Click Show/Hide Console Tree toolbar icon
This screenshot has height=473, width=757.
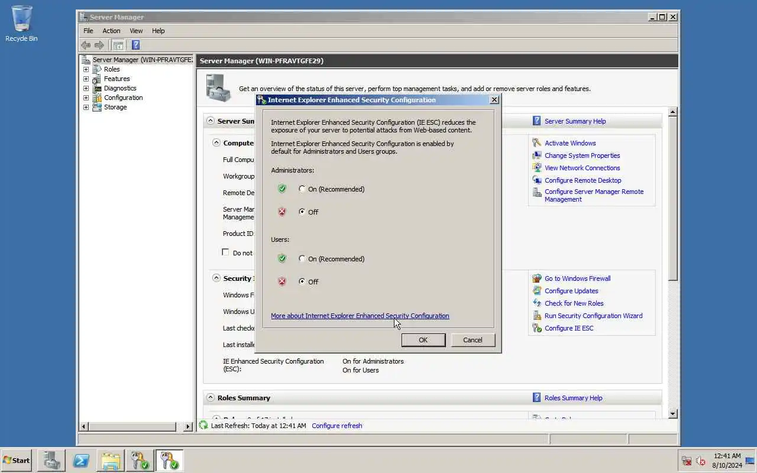pyautogui.click(x=118, y=45)
